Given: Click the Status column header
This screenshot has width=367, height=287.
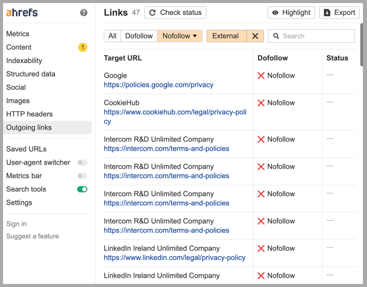Looking at the screenshot, I should pyautogui.click(x=337, y=58).
